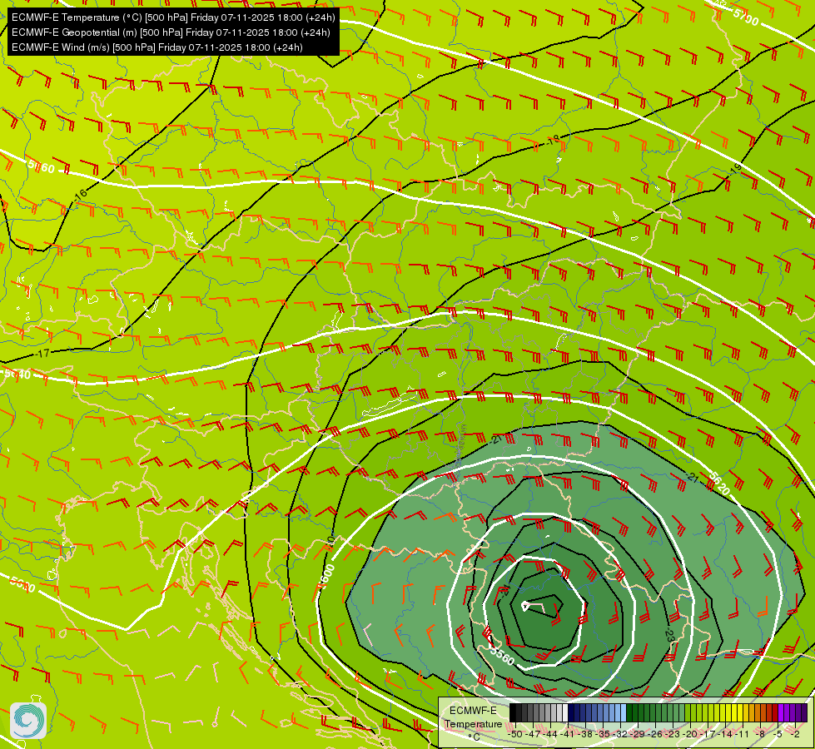Click the -18 isotherm label on the map
This screenshot has height=749, width=815.
(554, 139)
